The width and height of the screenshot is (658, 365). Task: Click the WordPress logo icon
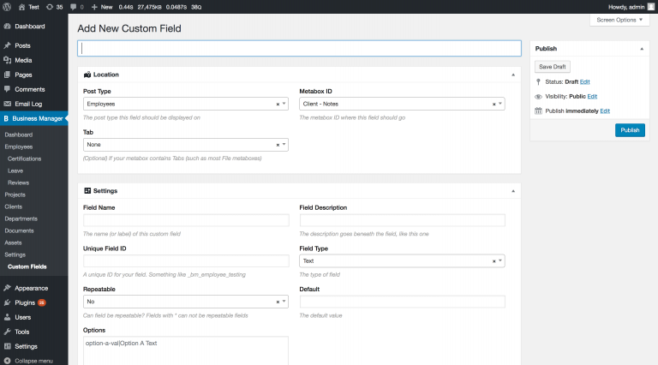[x=7, y=7]
